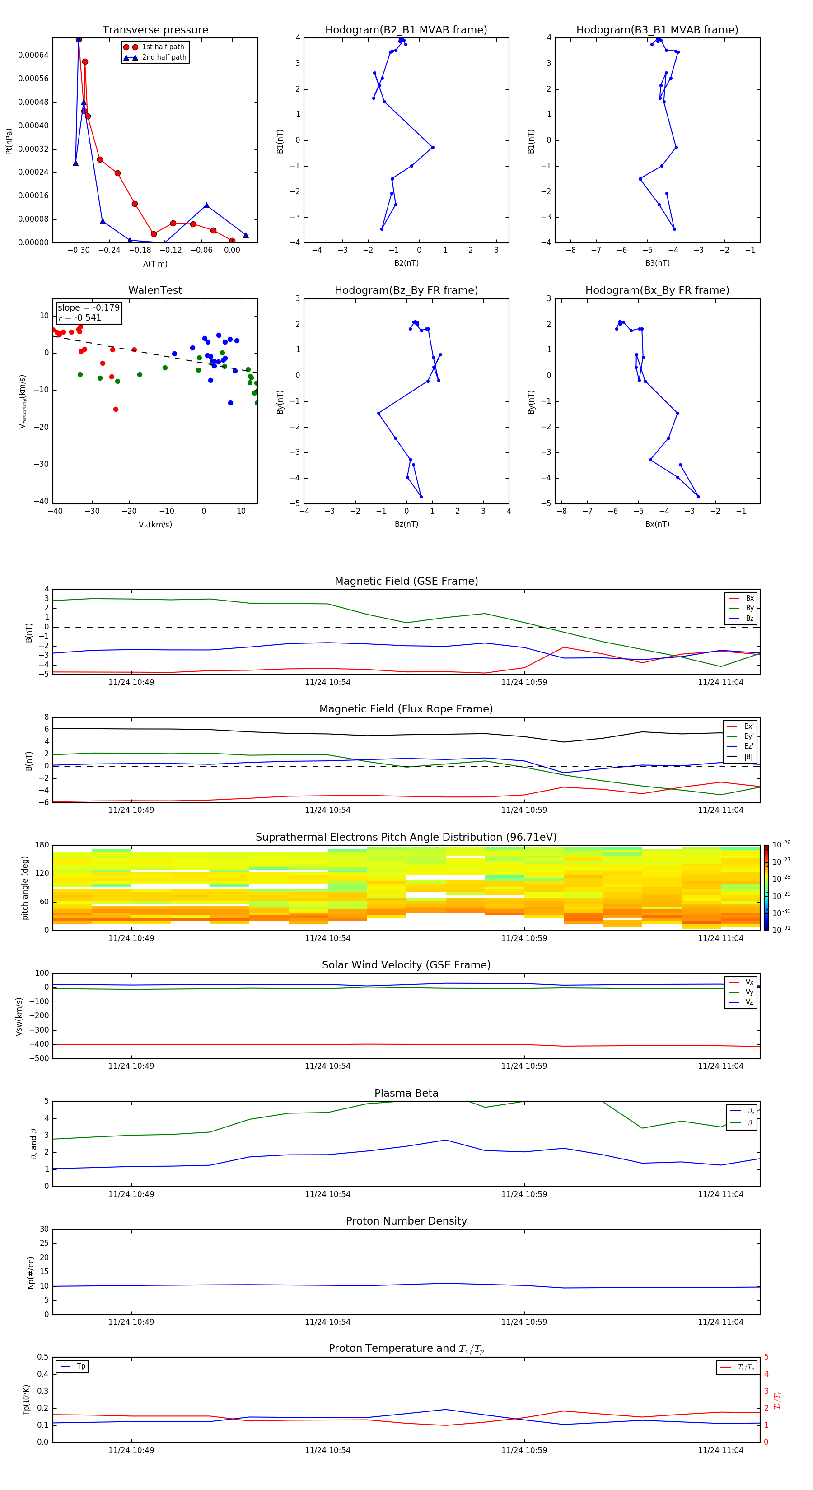Image resolution: width=813 pixels, height=1490 pixels.
Task: Click the "V_A(km/s)" axis label under WalenTest
Action: click(x=155, y=525)
